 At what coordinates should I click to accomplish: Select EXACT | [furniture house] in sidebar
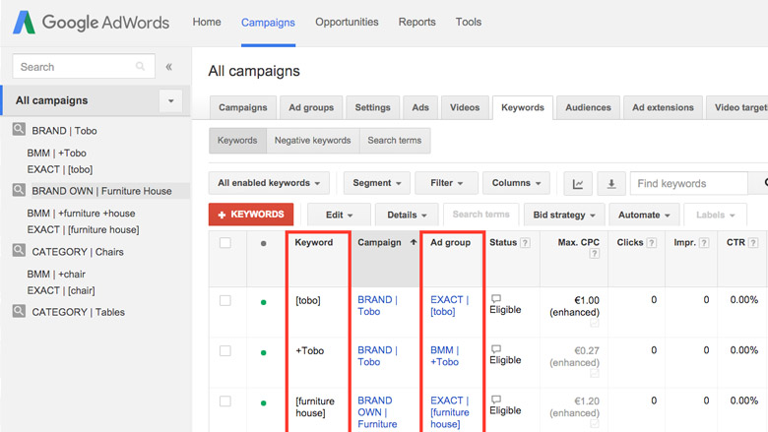click(x=84, y=229)
